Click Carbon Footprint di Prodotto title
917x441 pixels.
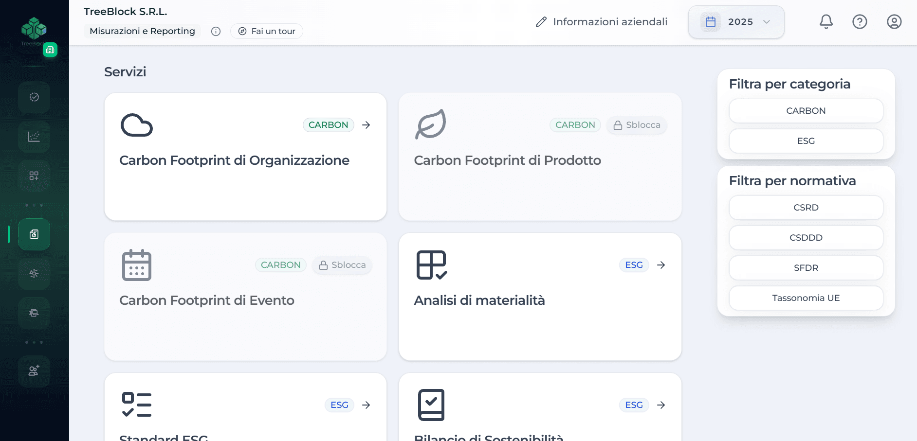pyautogui.click(x=508, y=160)
